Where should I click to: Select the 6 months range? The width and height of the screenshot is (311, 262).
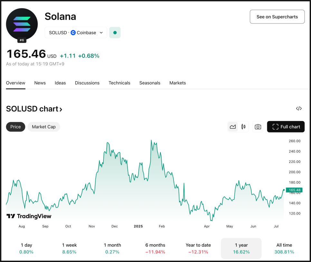(155, 248)
